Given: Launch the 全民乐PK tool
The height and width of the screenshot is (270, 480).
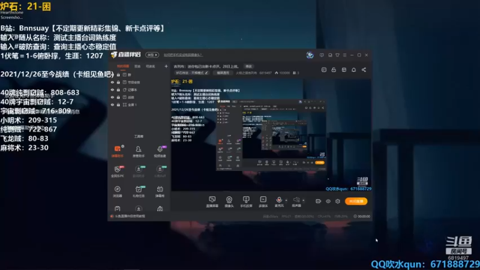Looking at the screenshot, I should click(117, 172).
